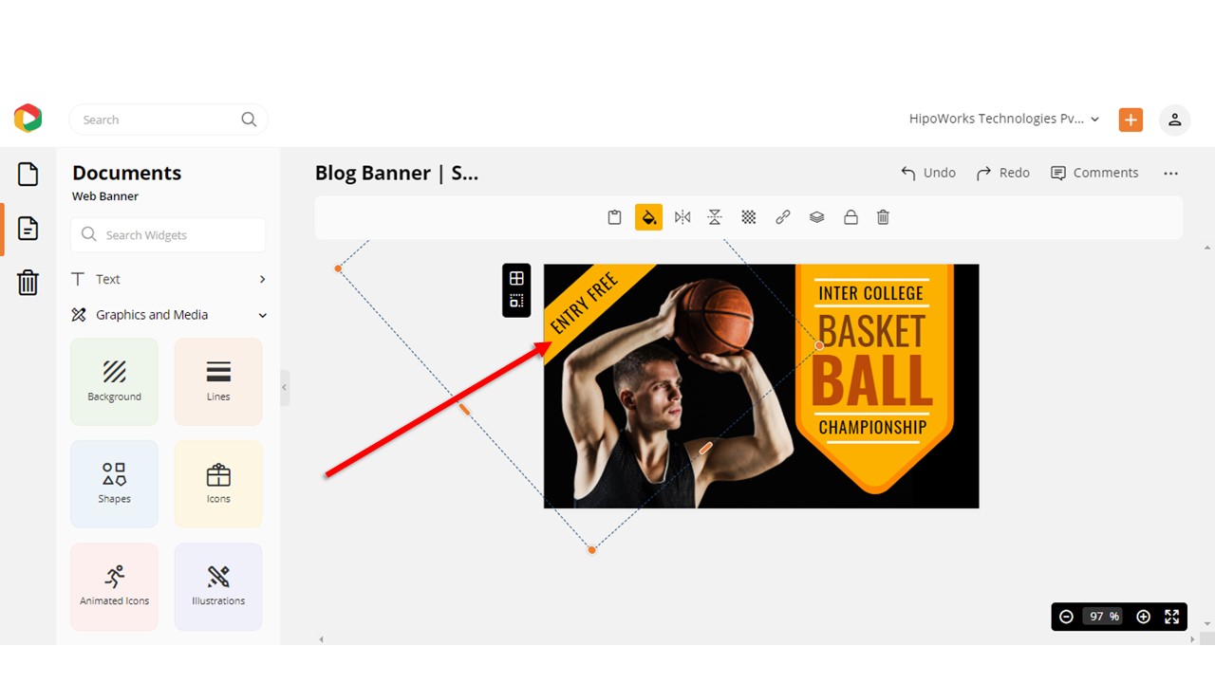Open the clipboard paste option
The height and width of the screenshot is (683, 1215).
(x=614, y=217)
